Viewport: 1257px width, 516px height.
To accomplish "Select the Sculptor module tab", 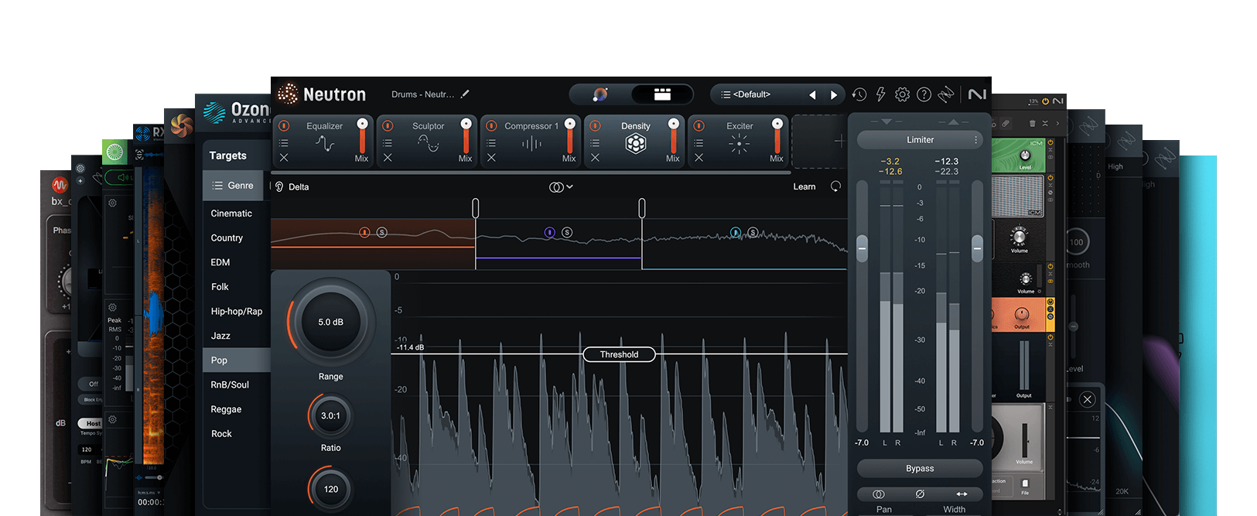I will 428,142.
